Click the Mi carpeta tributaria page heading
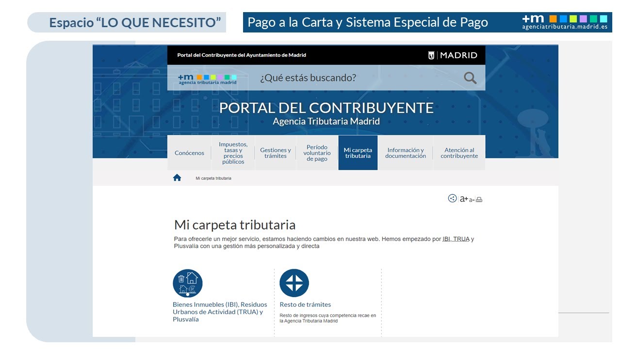621x349 pixels. click(235, 225)
